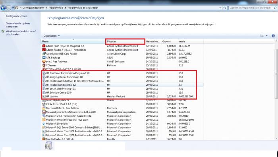The image size is (278, 157).
Task: Select Microsoft Office Professional Plus icon
Action: tap(44, 120)
